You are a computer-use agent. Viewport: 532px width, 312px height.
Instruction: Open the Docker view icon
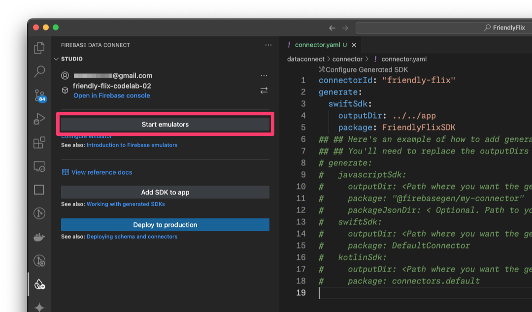(39, 237)
